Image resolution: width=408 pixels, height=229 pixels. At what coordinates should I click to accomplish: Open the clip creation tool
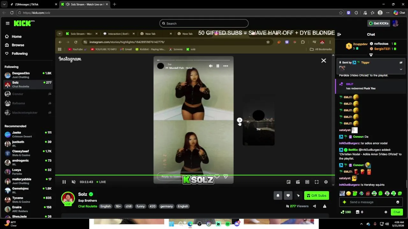pos(298,182)
